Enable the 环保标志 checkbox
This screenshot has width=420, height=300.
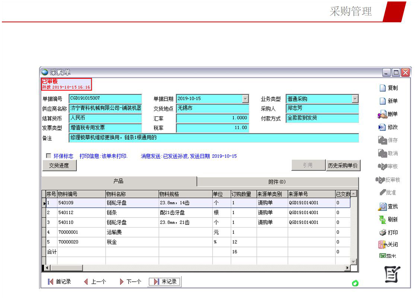click(48, 156)
